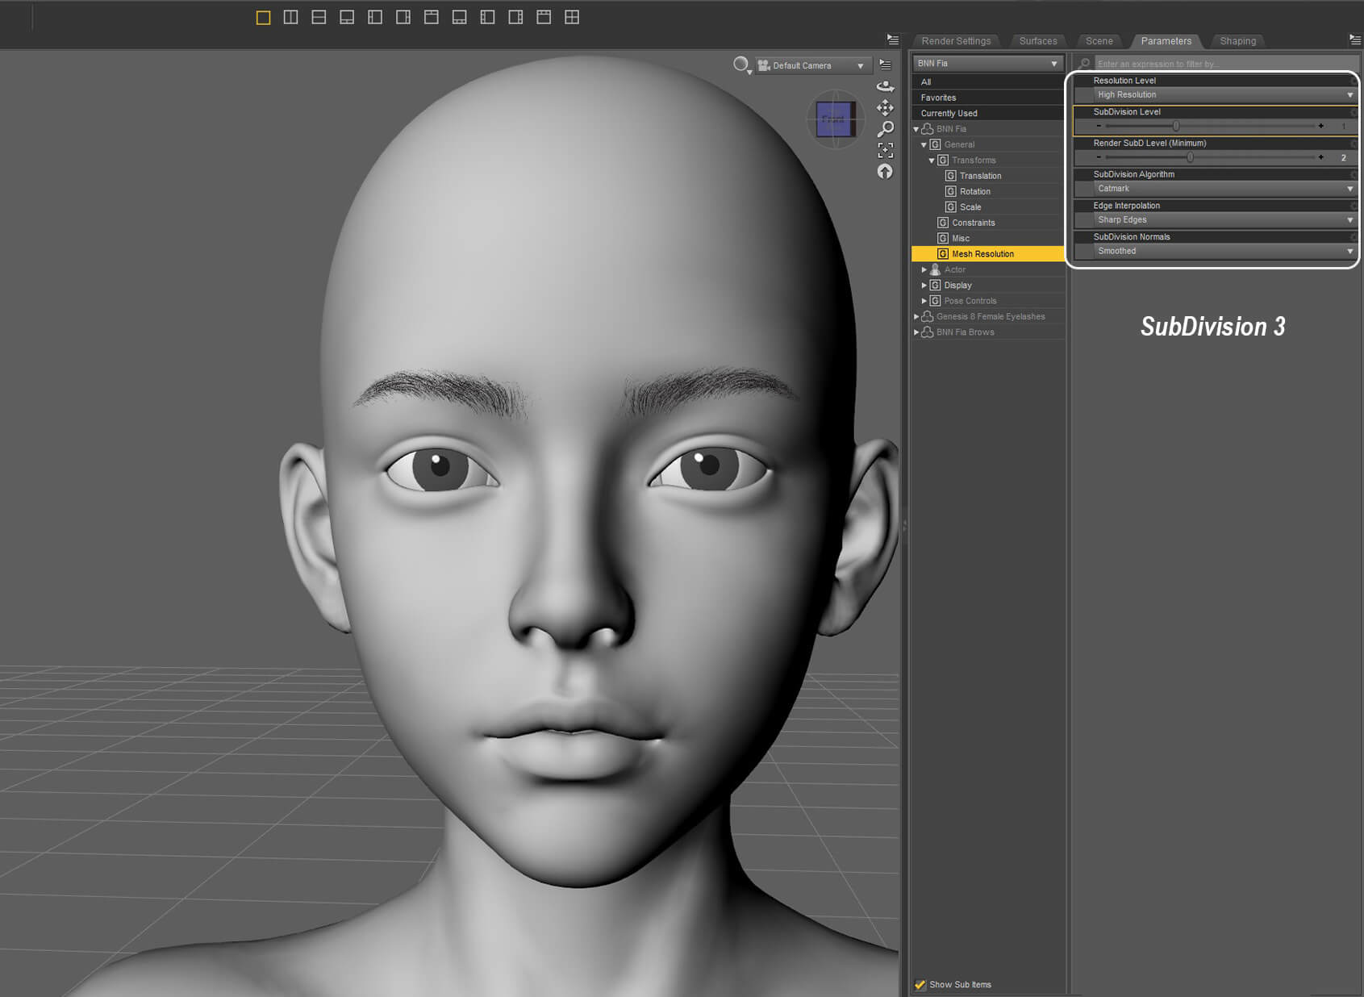The height and width of the screenshot is (997, 1364).
Task: Click the frame selection viewport icon
Action: coord(885,150)
